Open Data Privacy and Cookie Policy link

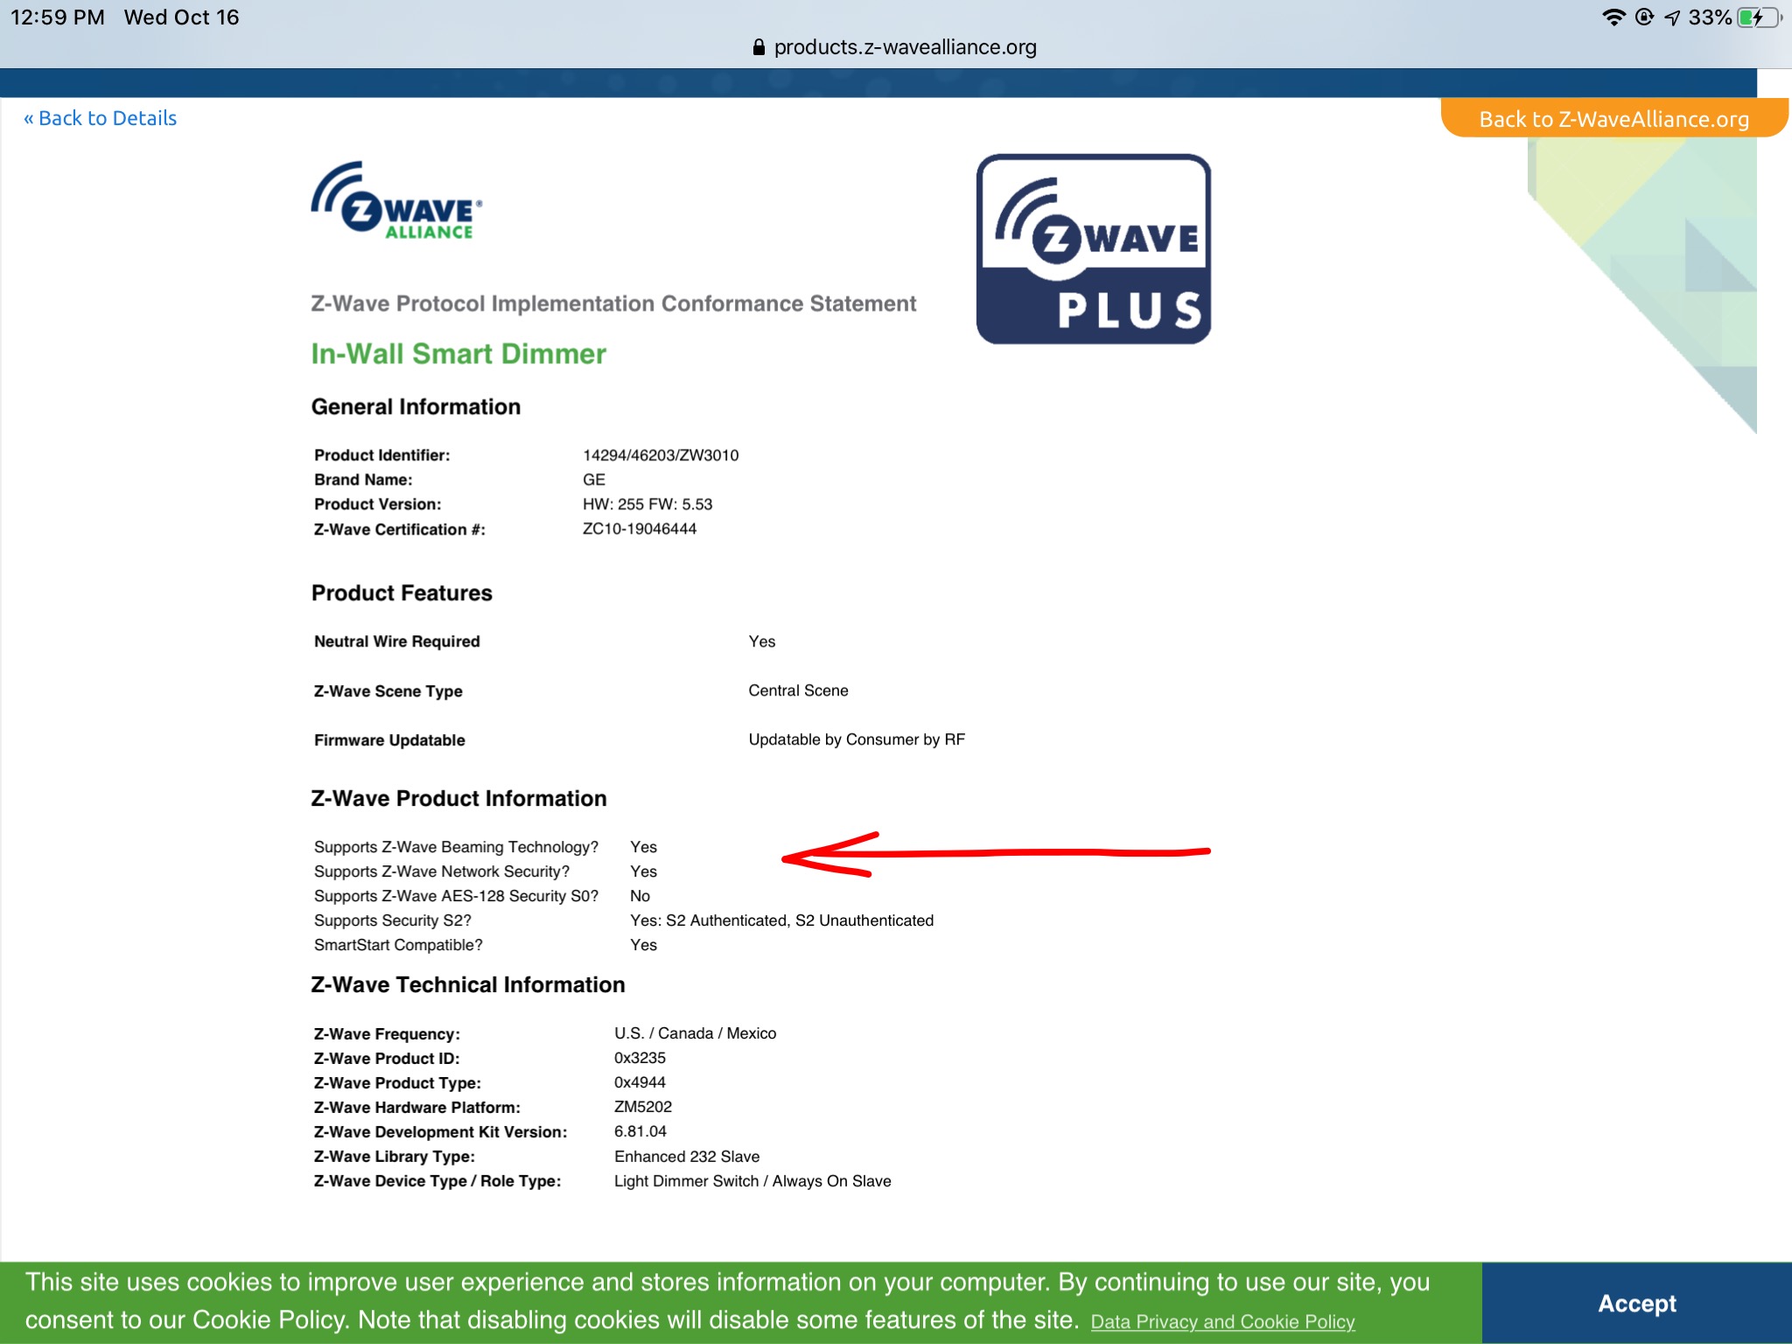1222,1321
